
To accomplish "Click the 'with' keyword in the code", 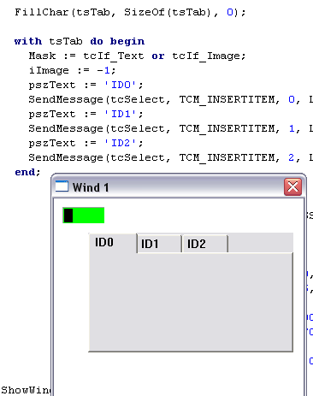I will click(x=28, y=41).
